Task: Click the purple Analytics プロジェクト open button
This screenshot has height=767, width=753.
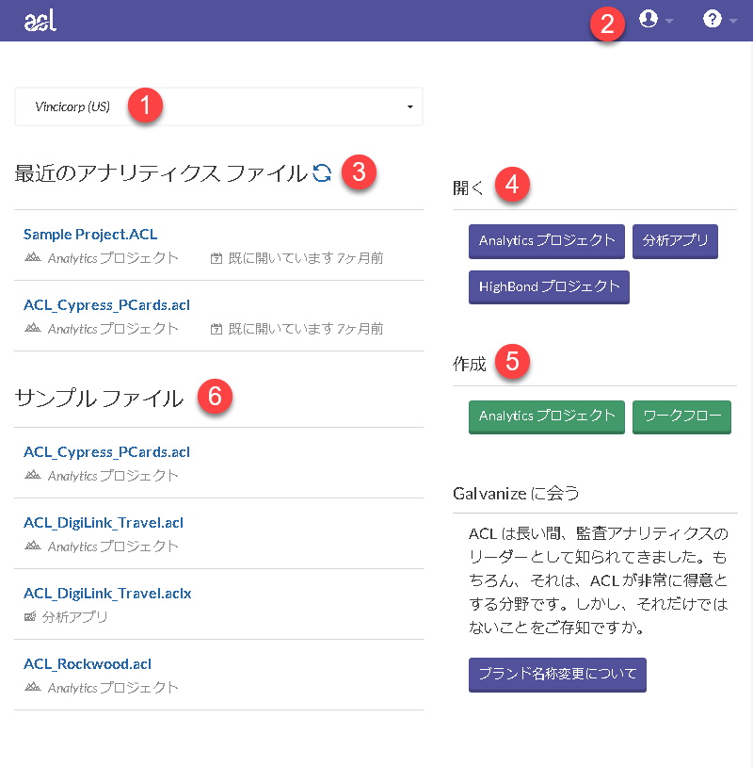Action: 546,240
